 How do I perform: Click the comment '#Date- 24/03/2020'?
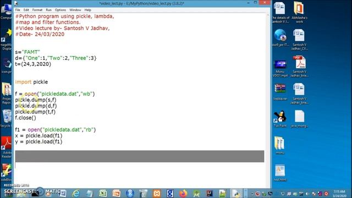click(x=40, y=34)
